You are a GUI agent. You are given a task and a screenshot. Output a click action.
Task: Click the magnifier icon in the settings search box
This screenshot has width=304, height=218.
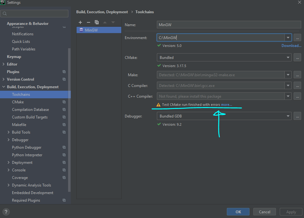click(x=4, y=14)
